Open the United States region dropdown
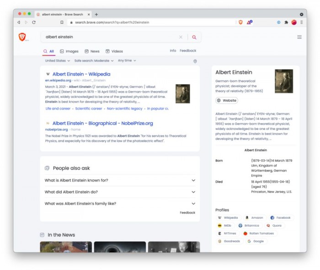The height and width of the screenshot is (270, 320). [x=57, y=61]
